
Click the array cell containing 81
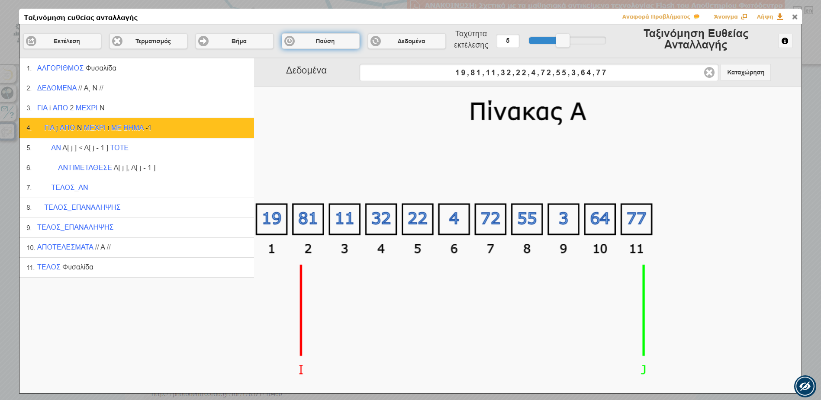coord(308,219)
